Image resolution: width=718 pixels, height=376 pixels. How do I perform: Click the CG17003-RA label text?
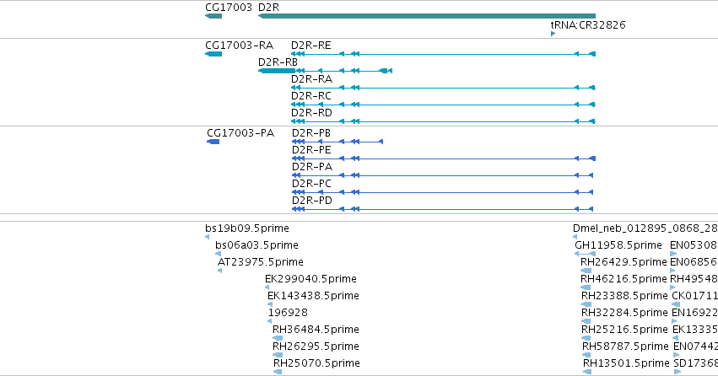[239, 46]
